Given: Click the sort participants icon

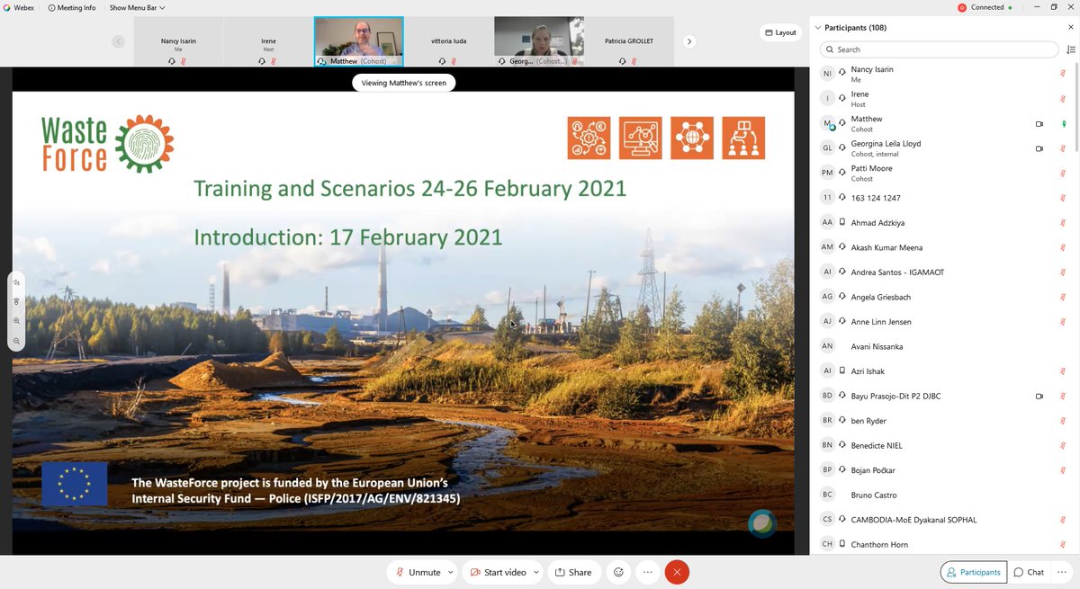Looking at the screenshot, I should coord(1070,49).
